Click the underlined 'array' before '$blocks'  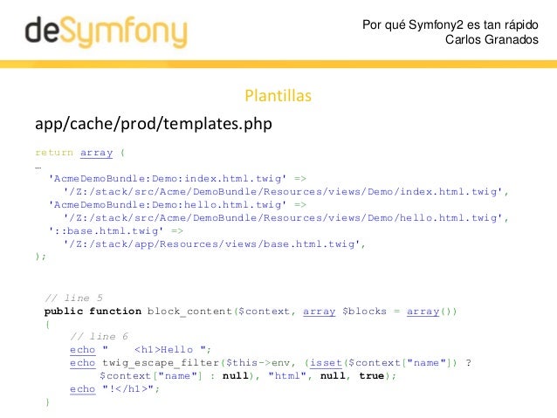(319, 312)
